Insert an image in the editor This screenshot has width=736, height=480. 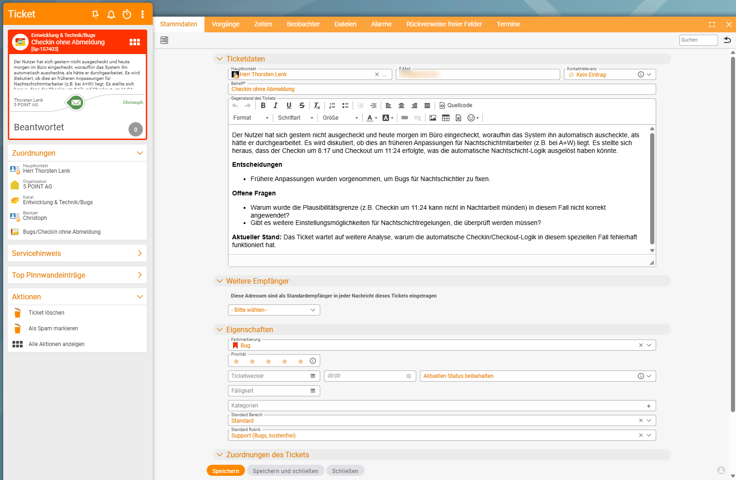[x=433, y=118]
